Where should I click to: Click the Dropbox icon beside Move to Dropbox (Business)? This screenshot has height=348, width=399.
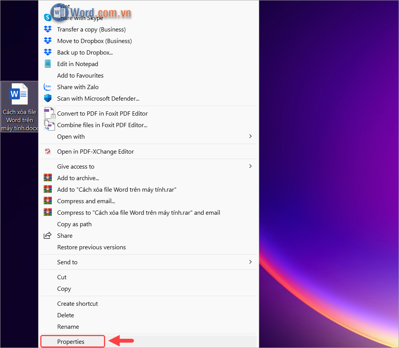click(x=48, y=41)
